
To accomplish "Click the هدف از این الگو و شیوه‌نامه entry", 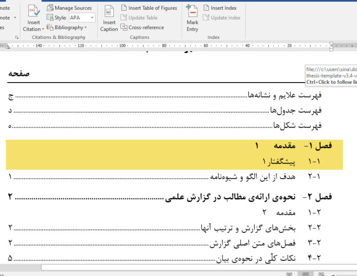I will pos(165,177).
